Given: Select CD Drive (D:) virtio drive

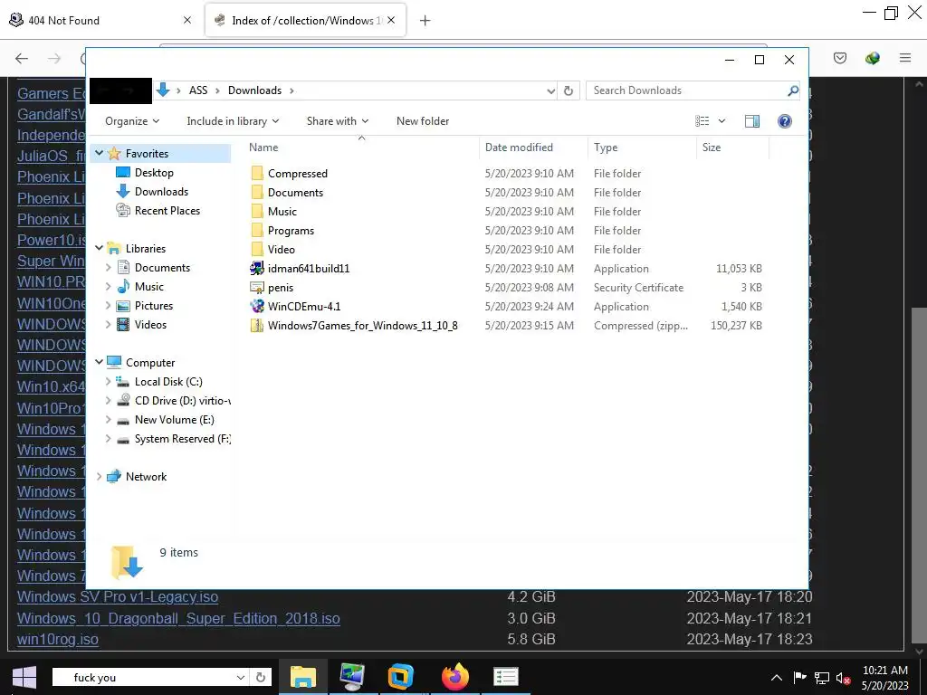Looking at the screenshot, I should [x=173, y=401].
